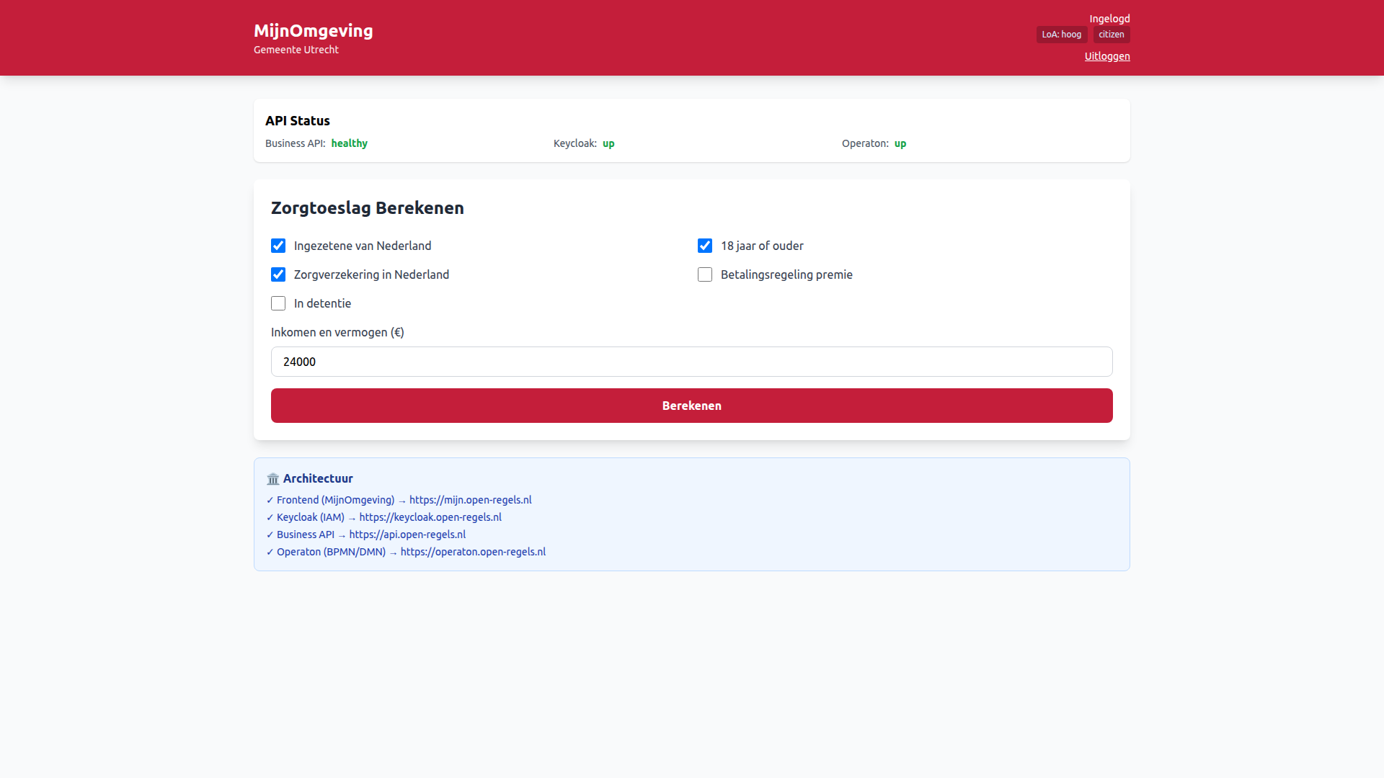Image resolution: width=1384 pixels, height=778 pixels.
Task: Uncheck the "18 jaar of ouder" option
Action: [x=705, y=246]
